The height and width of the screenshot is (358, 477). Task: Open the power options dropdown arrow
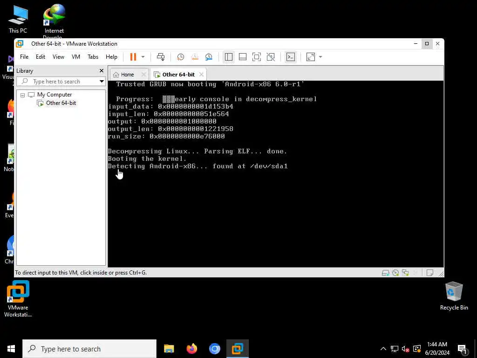tap(143, 57)
